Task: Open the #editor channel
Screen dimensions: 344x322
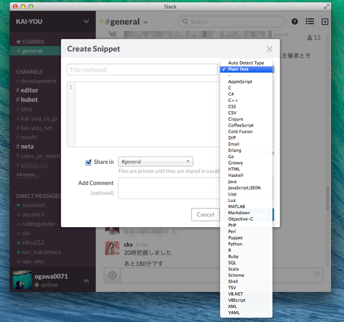Action: click(27, 90)
